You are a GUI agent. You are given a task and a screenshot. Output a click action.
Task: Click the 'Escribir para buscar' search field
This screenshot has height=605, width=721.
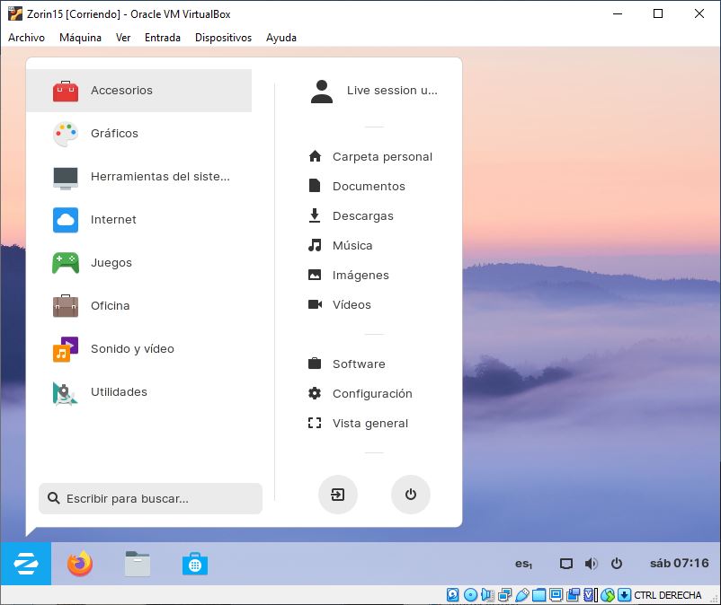tap(151, 499)
